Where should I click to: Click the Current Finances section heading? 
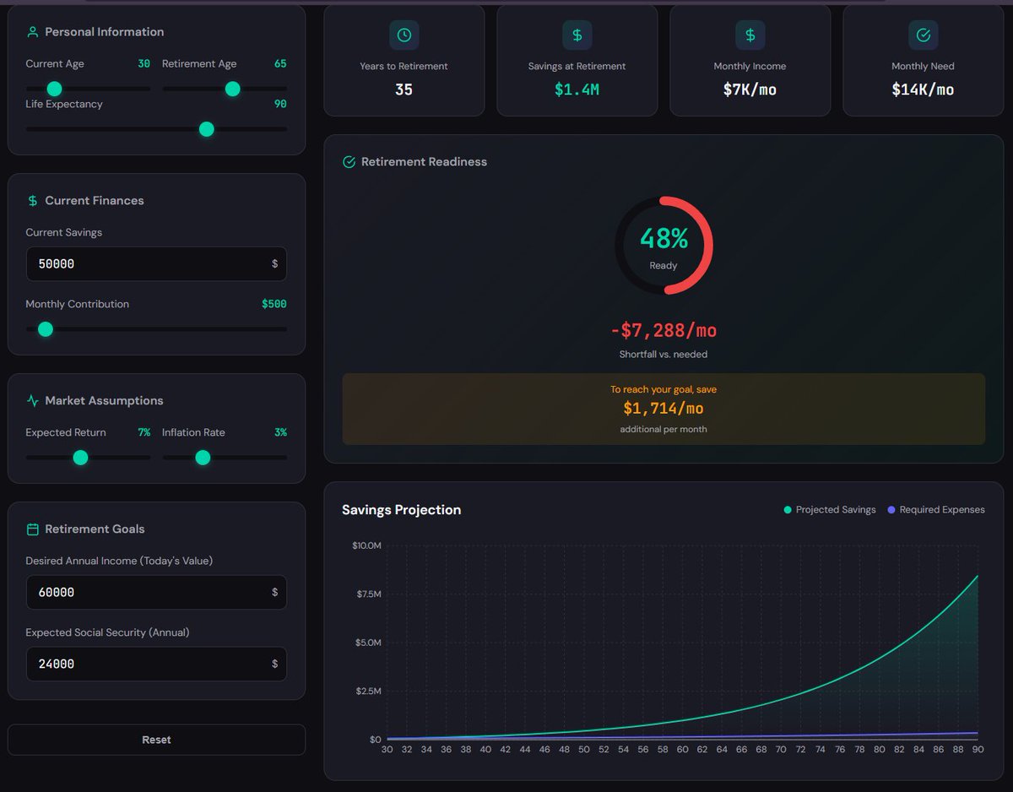tap(95, 201)
